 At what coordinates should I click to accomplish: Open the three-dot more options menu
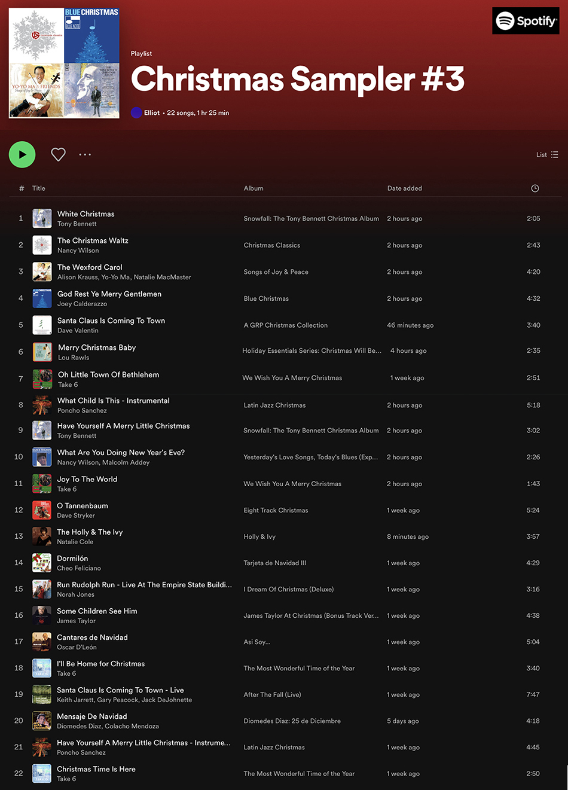click(85, 154)
